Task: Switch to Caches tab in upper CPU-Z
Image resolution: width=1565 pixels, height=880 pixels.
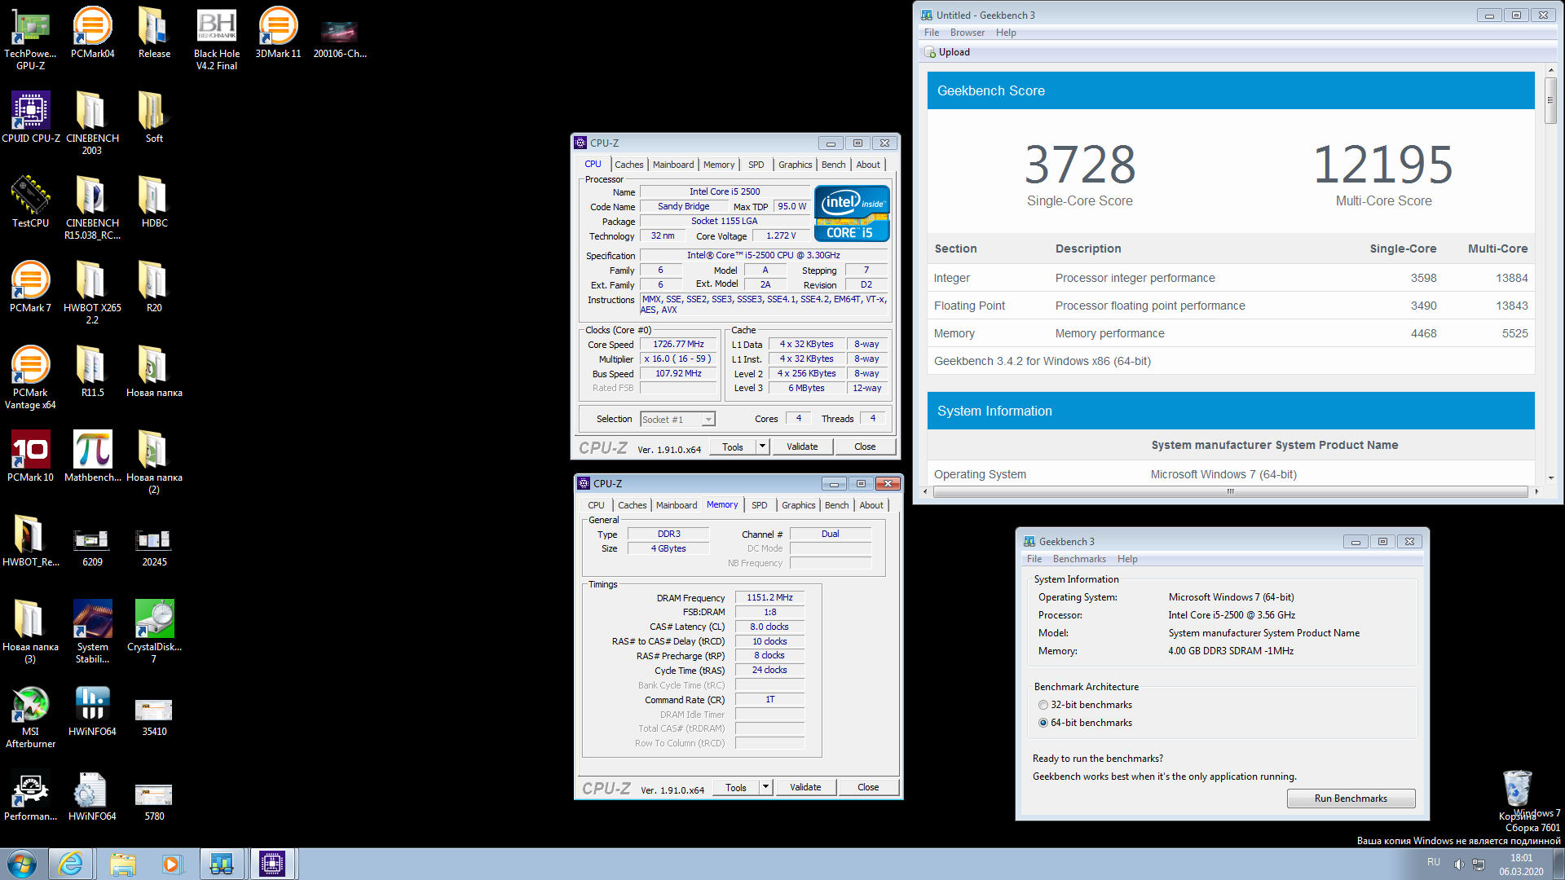Action: 628,165
